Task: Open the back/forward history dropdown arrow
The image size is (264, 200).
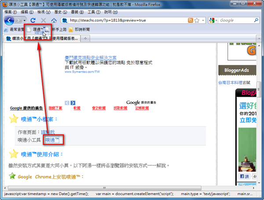Action: (x=25, y=21)
